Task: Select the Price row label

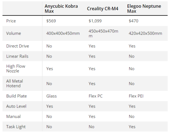Action: [11, 21]
